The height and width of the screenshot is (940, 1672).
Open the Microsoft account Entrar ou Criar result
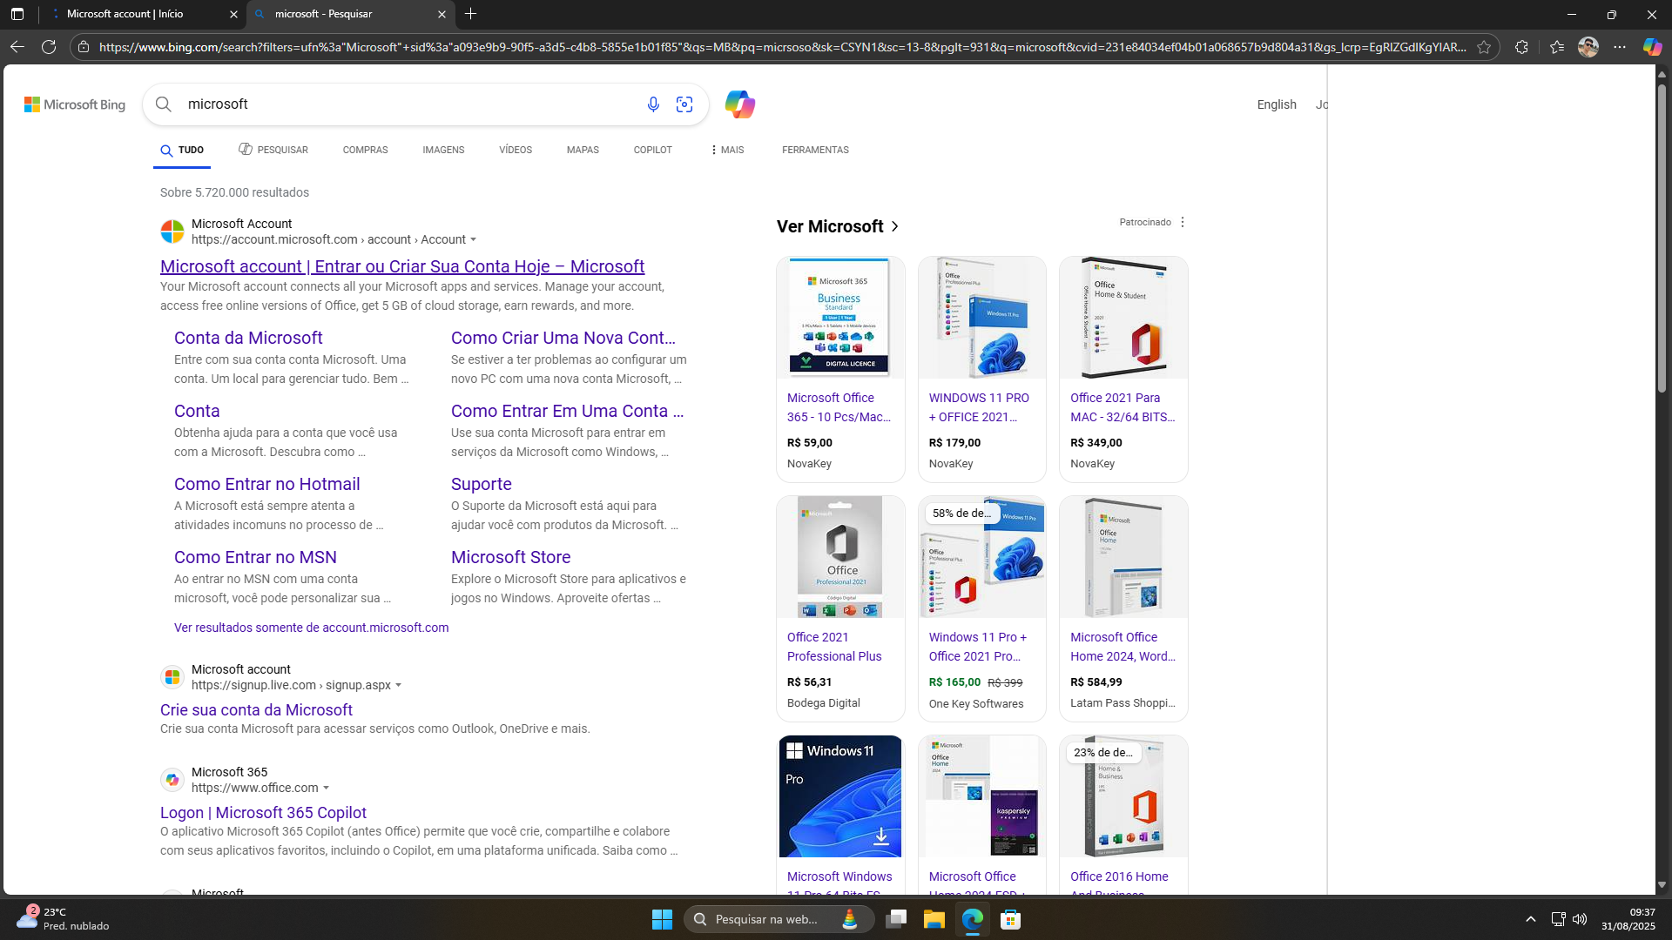pyautogui.click(x=402, y=266)
